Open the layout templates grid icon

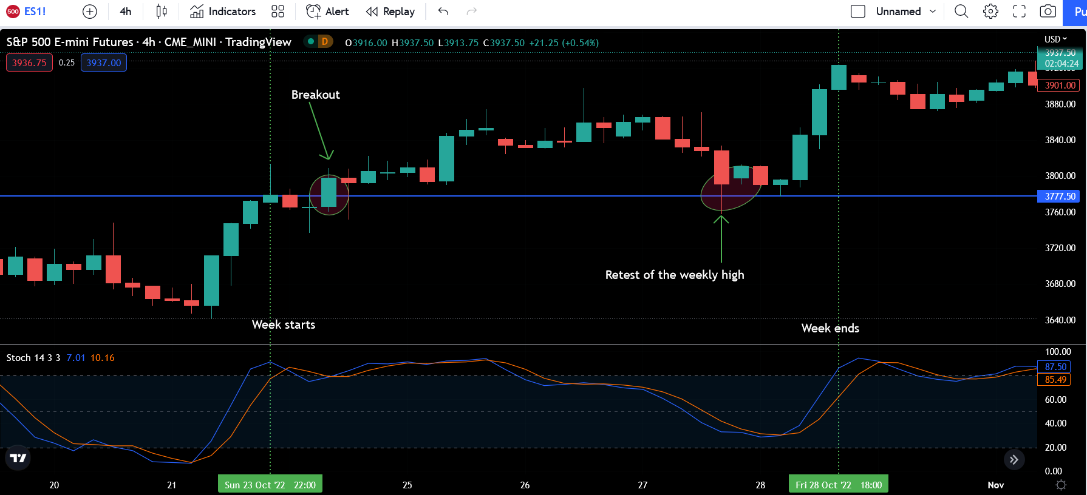[x=278, y=12]
